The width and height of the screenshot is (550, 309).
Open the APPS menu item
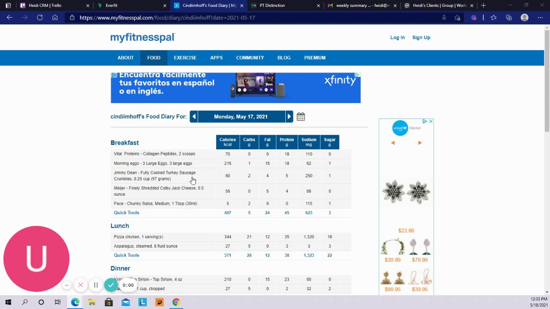pos(216,58)
